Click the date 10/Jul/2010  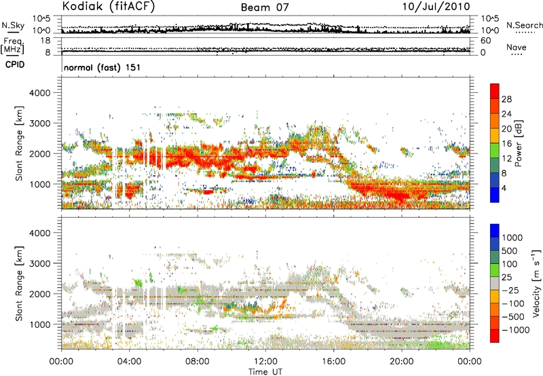coord(436,7)
